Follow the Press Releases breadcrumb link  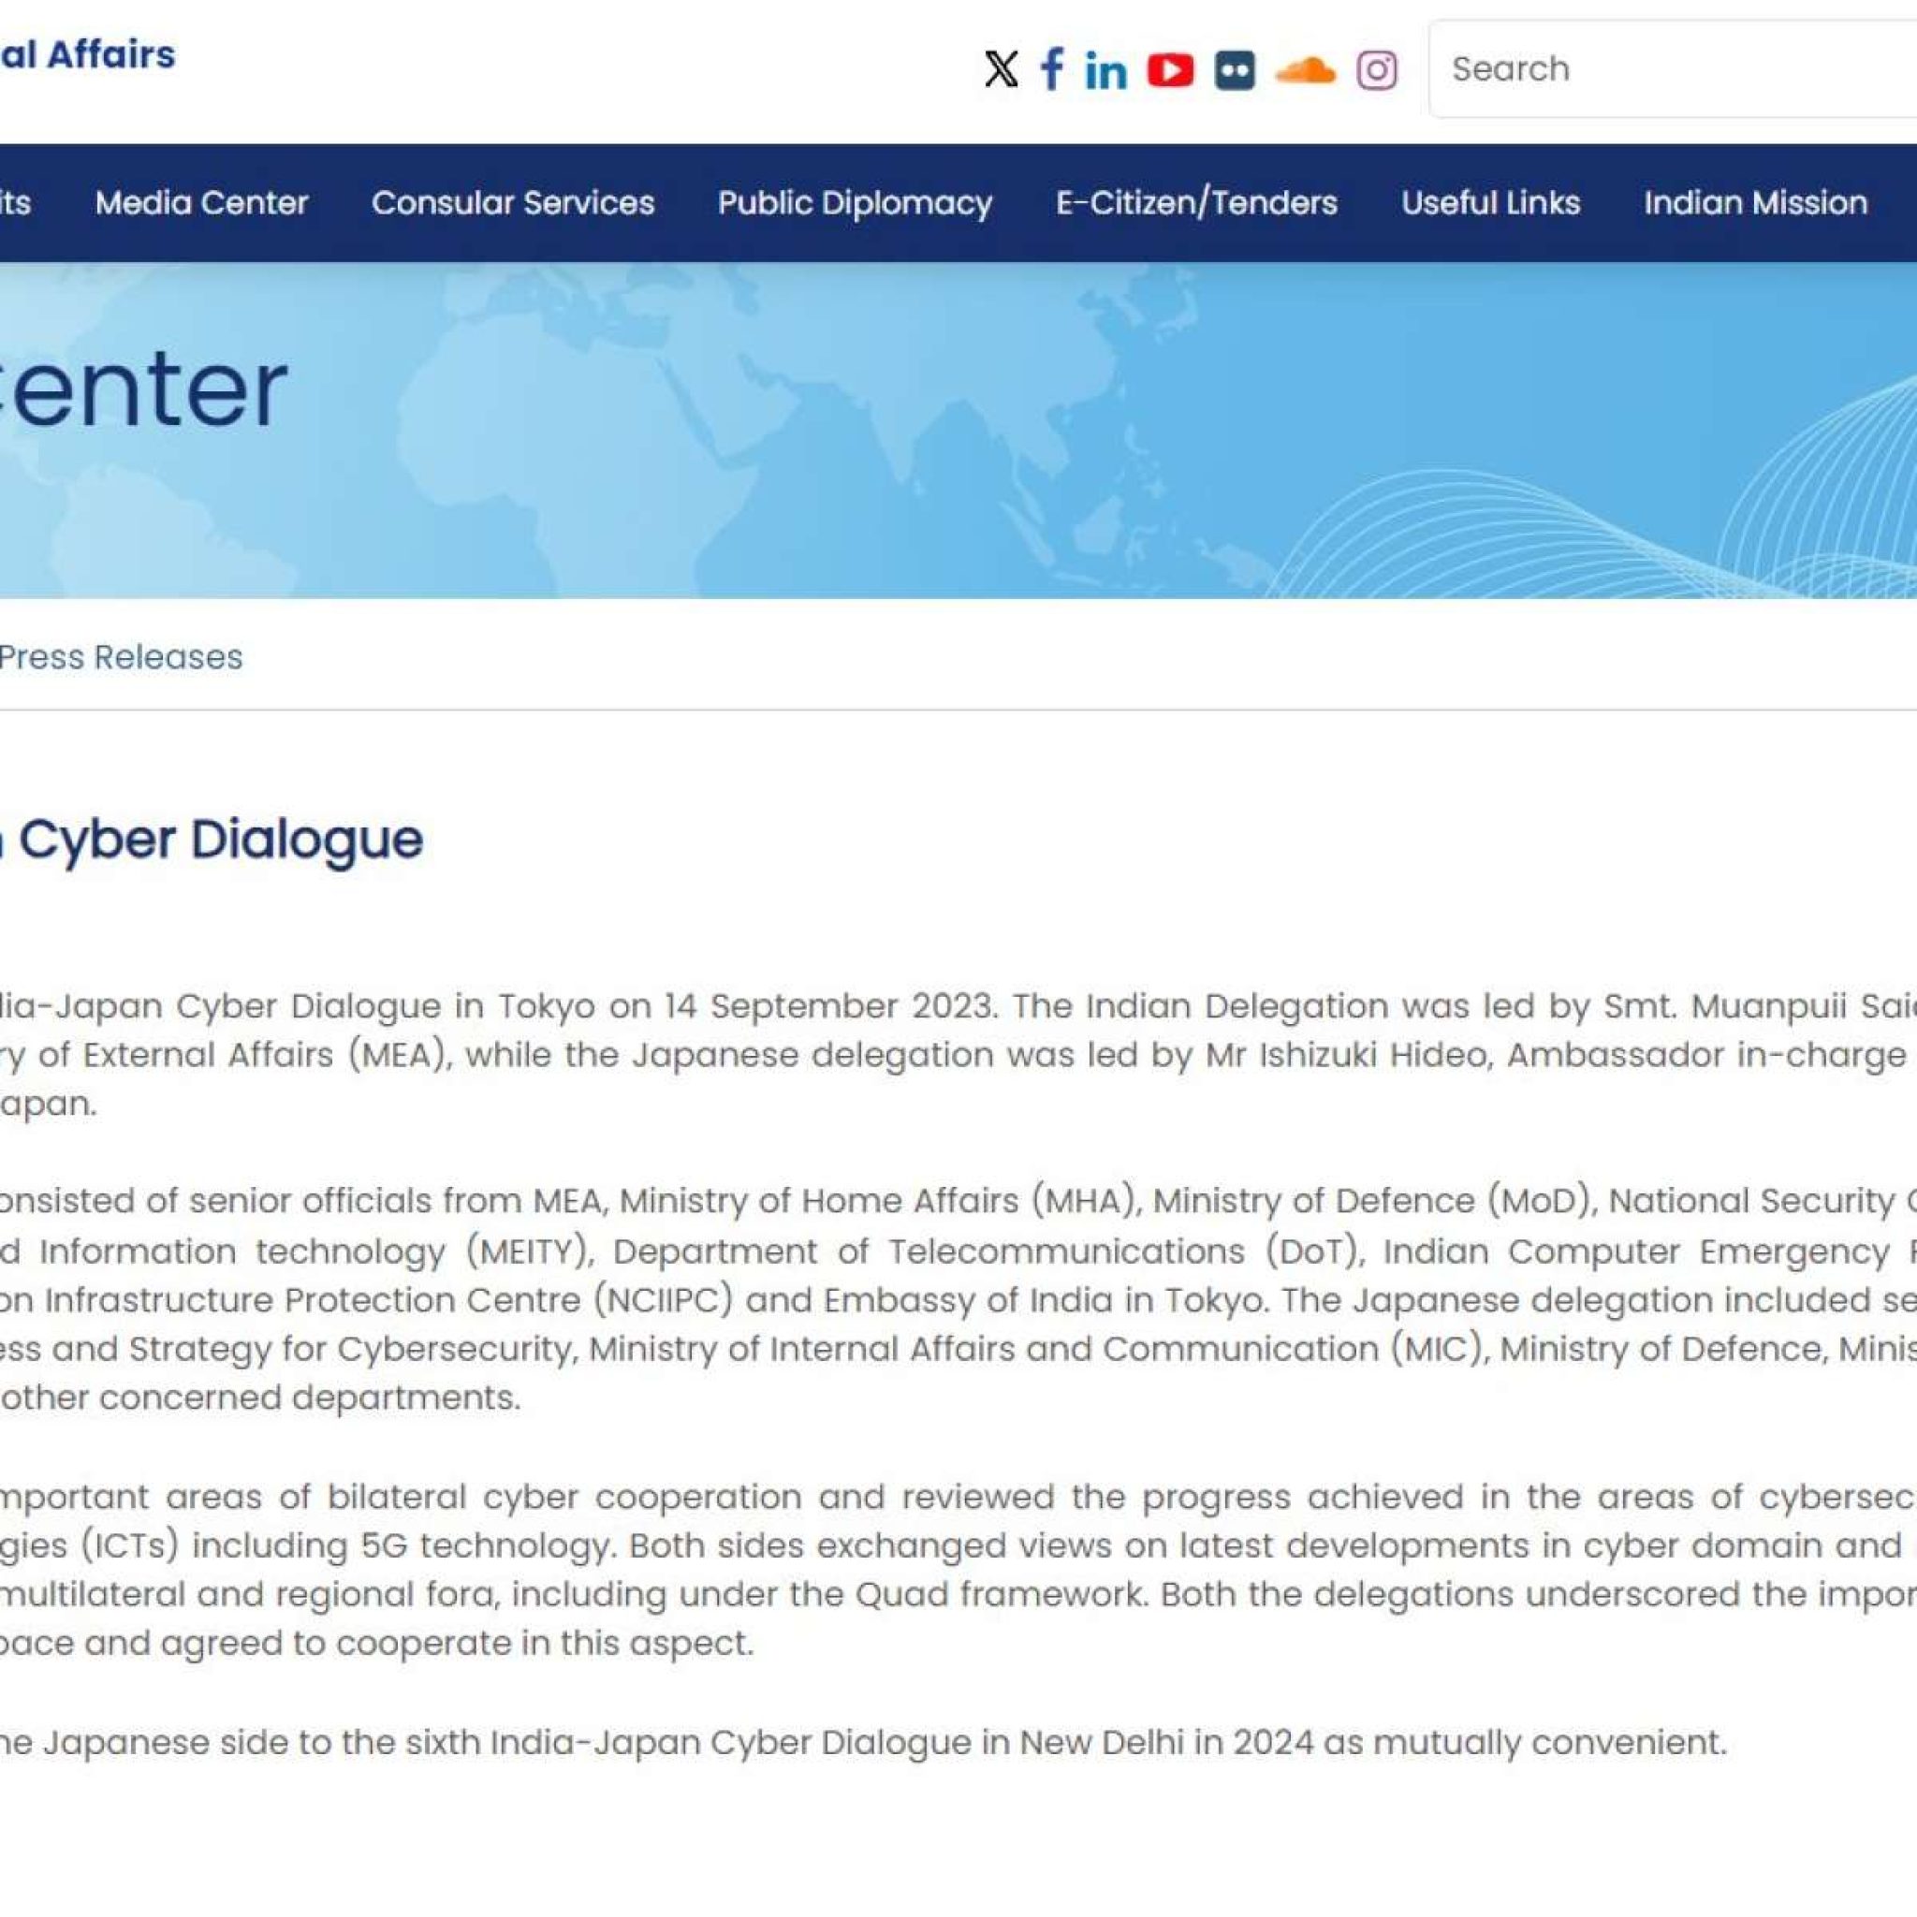pyautogui.click(x=120, y=657)
